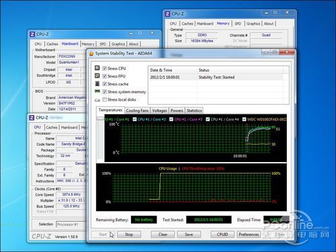Select SPD tab in the Memory CPU-Z window
Image resolution: width=336 pixels, height=252 pixels.
tap(238, 24)
